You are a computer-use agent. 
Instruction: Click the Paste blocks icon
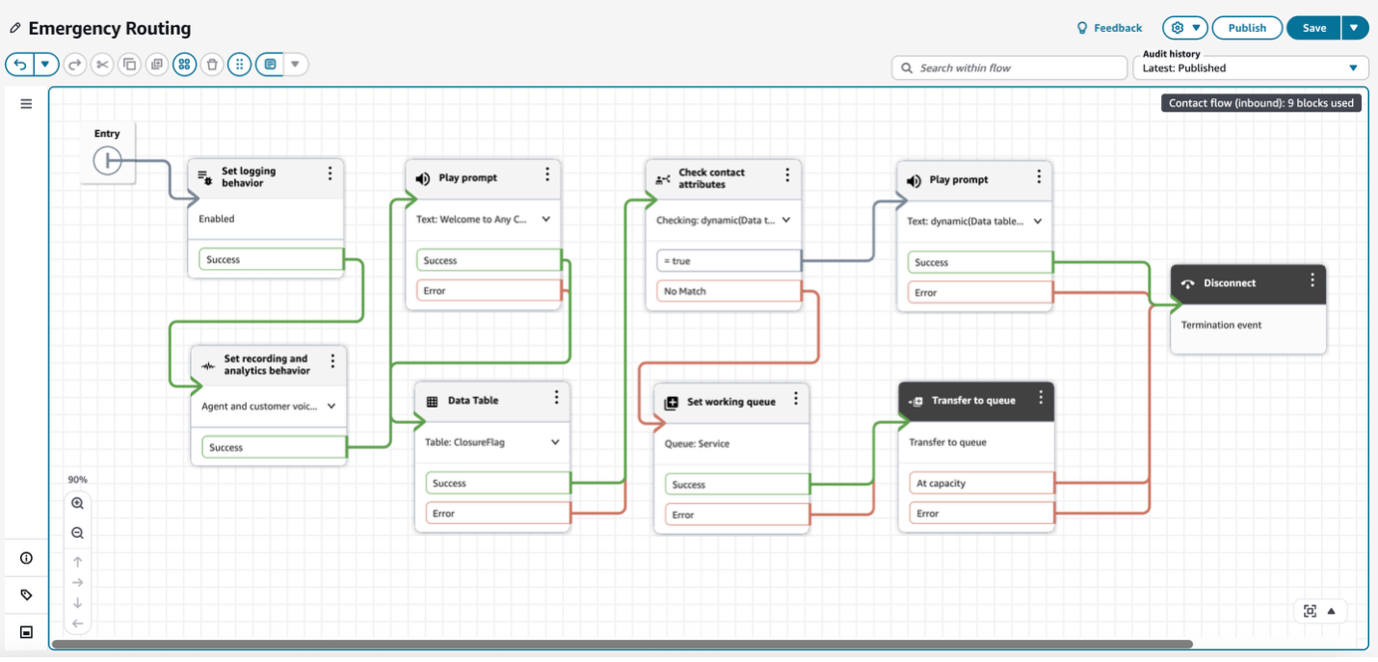156,64
